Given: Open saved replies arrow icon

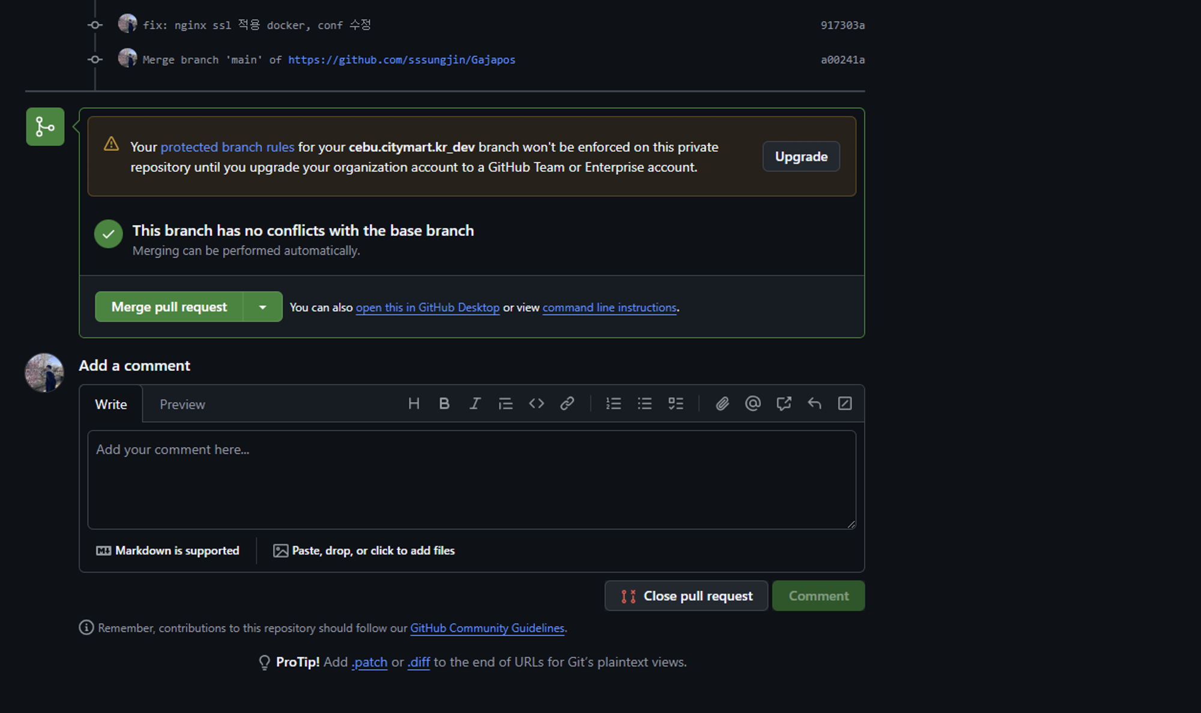Looking at the screenshot, I should [x=814, y=403].
